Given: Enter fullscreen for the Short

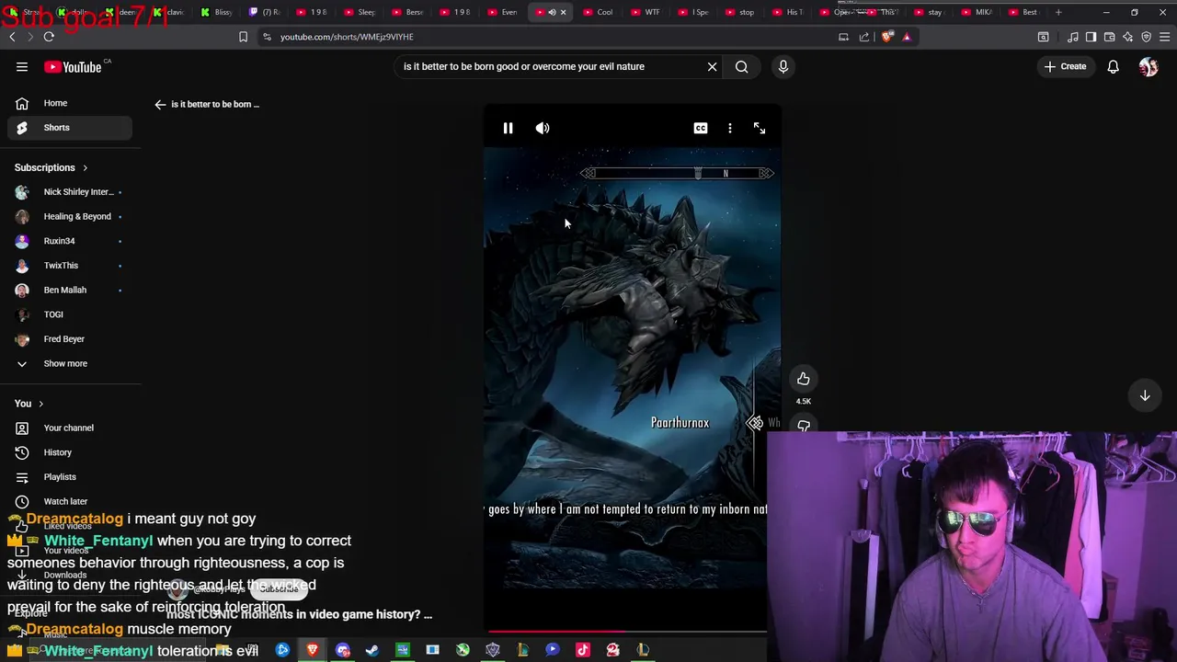Looking at the screenshot, I should pyautogui.click(x=760, y=128).
